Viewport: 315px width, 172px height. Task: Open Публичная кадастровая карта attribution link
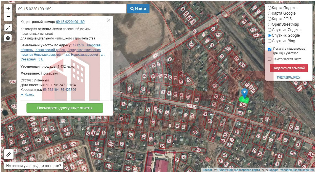(x=239, y=170)
